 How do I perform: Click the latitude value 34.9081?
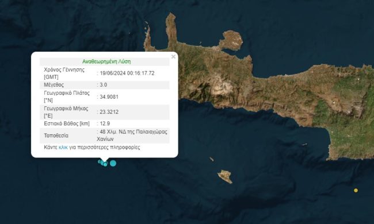click(x=109, y=97)
